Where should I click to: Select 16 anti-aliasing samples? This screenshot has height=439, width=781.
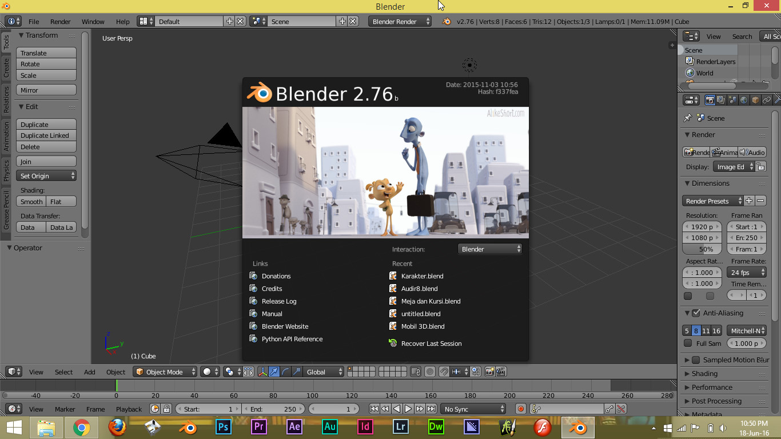click(716, 330)
